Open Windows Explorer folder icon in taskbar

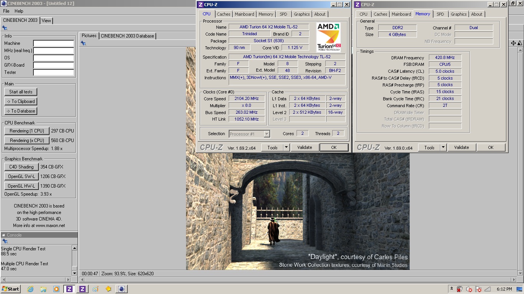pyautogui.click(x=43, y=289)
